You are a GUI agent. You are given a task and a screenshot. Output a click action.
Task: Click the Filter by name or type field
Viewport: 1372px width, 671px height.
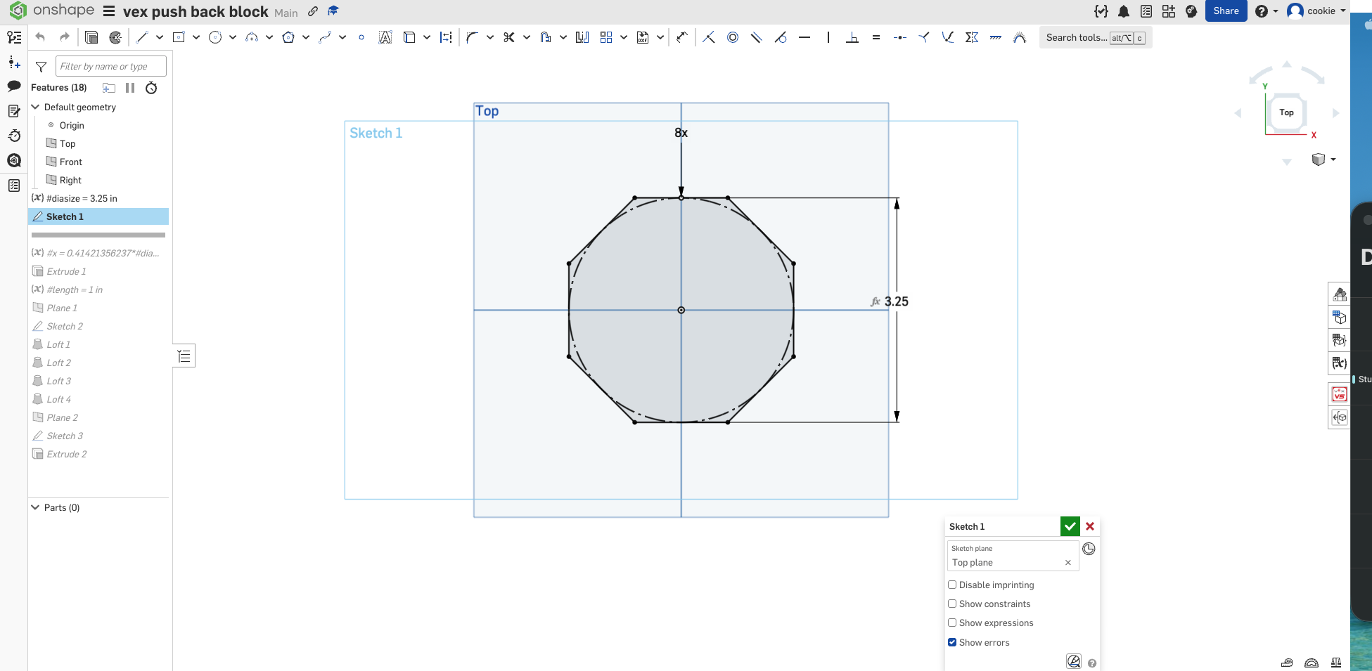click(x=110, y=66)
